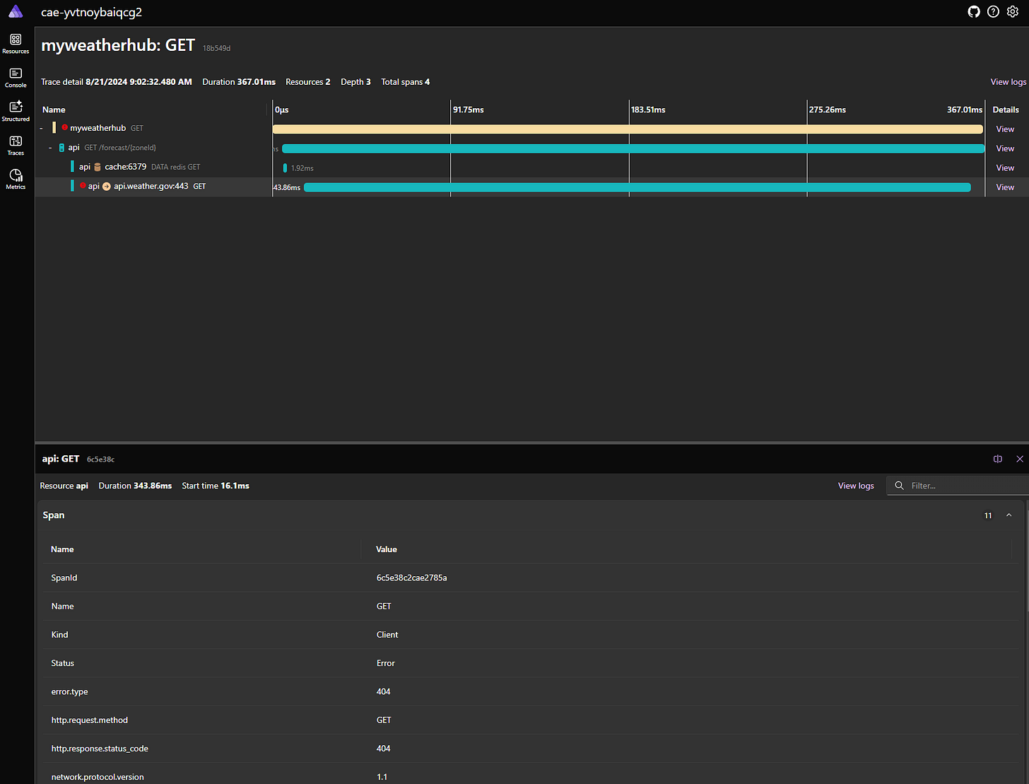Collapse the Span properties section
Screen dimensions: 1029x784
click(1009, 515)
